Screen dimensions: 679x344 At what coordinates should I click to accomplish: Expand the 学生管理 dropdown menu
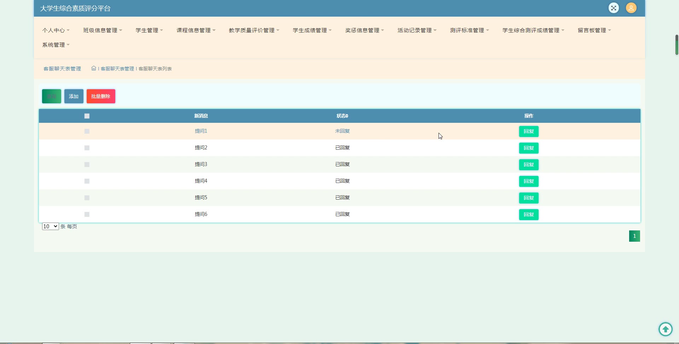[x=149, y=30]
